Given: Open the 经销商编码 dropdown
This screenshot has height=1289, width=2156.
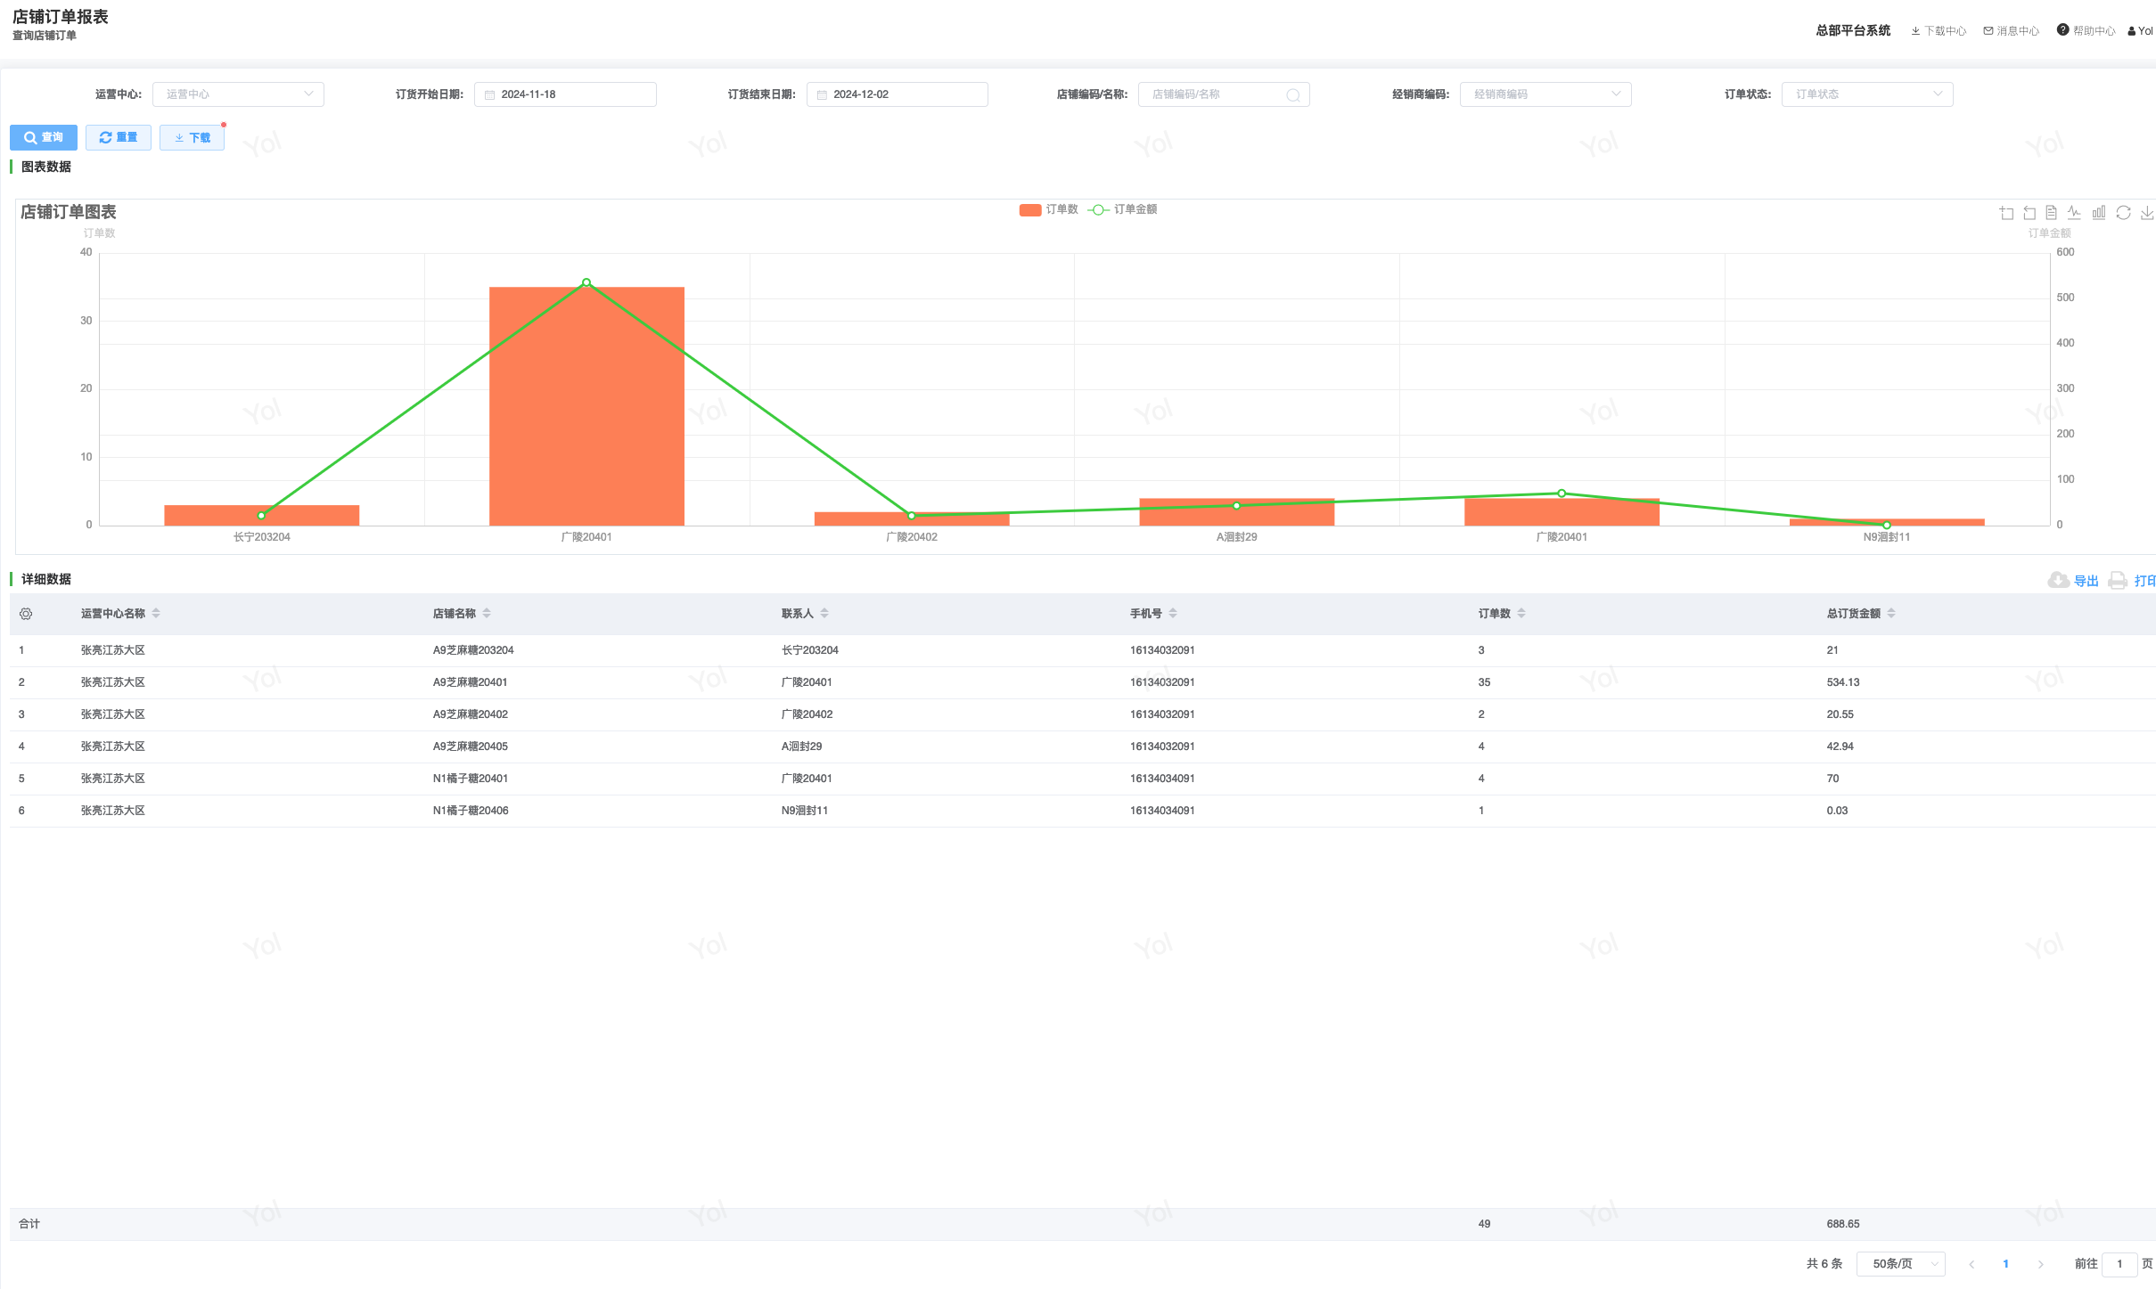Looking at the screenshot, I should 1545,94.
